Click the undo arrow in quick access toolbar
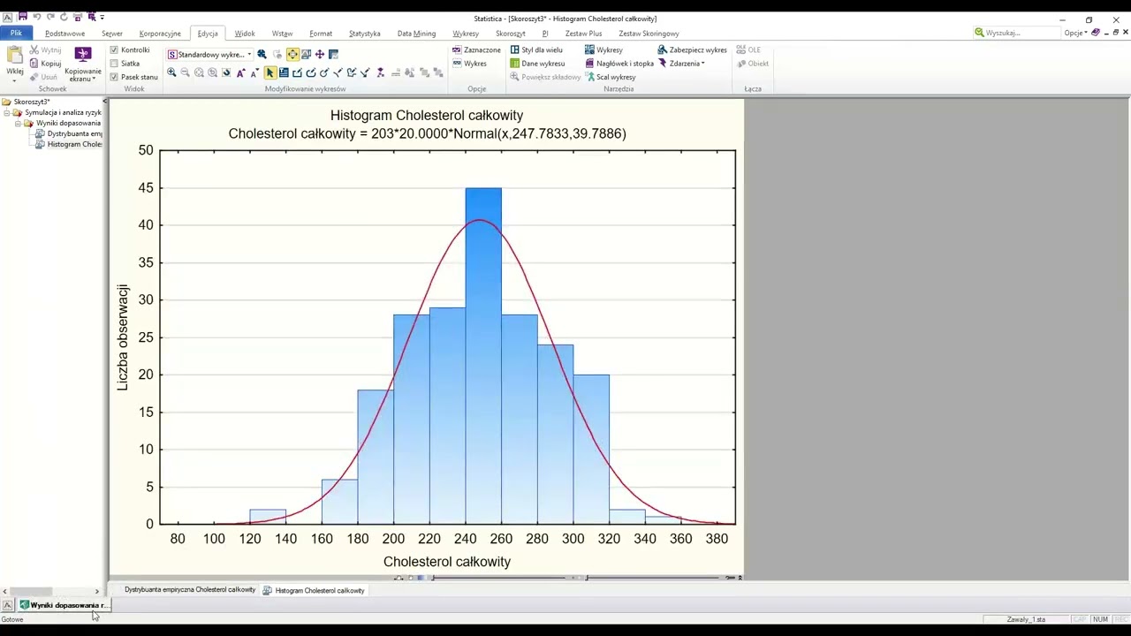 tap(36, 17)
